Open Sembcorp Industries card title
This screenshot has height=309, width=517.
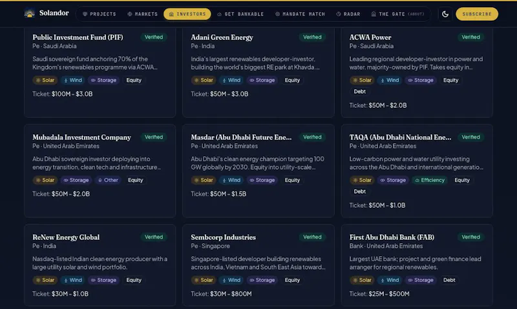(x=223, y=237)
